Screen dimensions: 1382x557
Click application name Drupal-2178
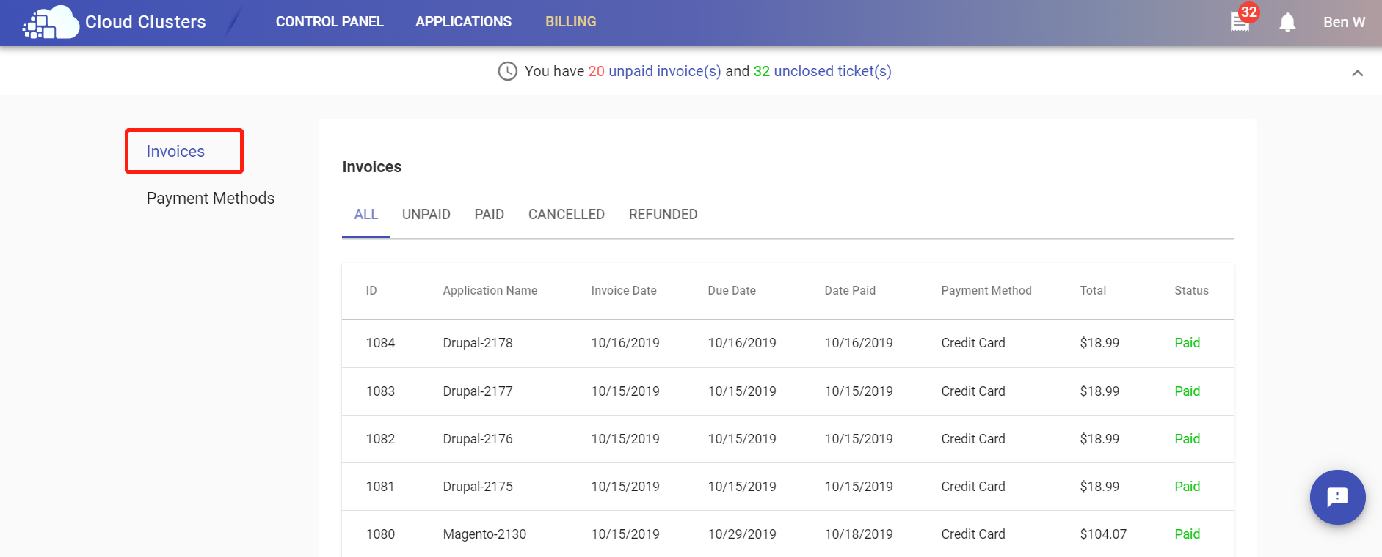[478, 343]
